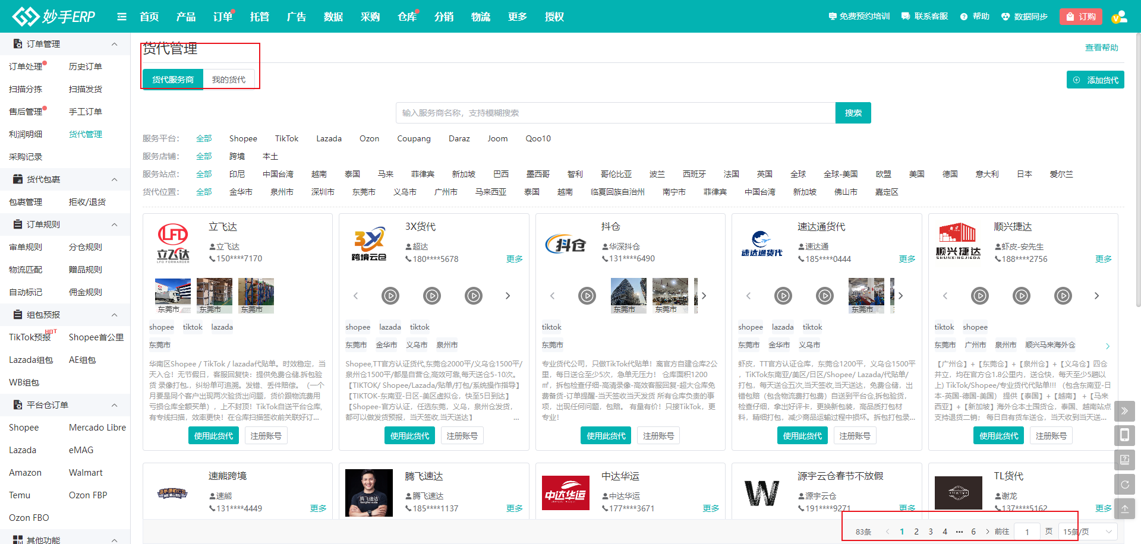The image size is (1141, 544).
Task: Select the 货代服务商 tab
Action: pos(173,80)
